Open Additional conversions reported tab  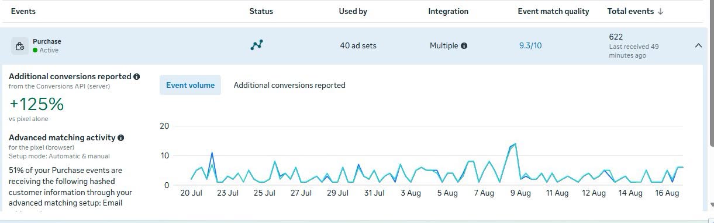coord(289,85)
